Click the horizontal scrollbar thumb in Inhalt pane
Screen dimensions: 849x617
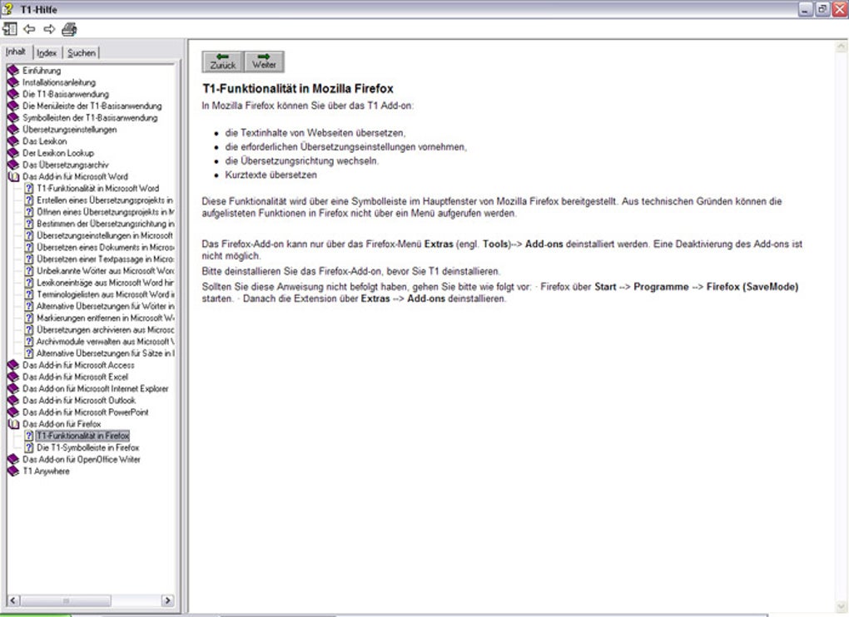(66, 600)
